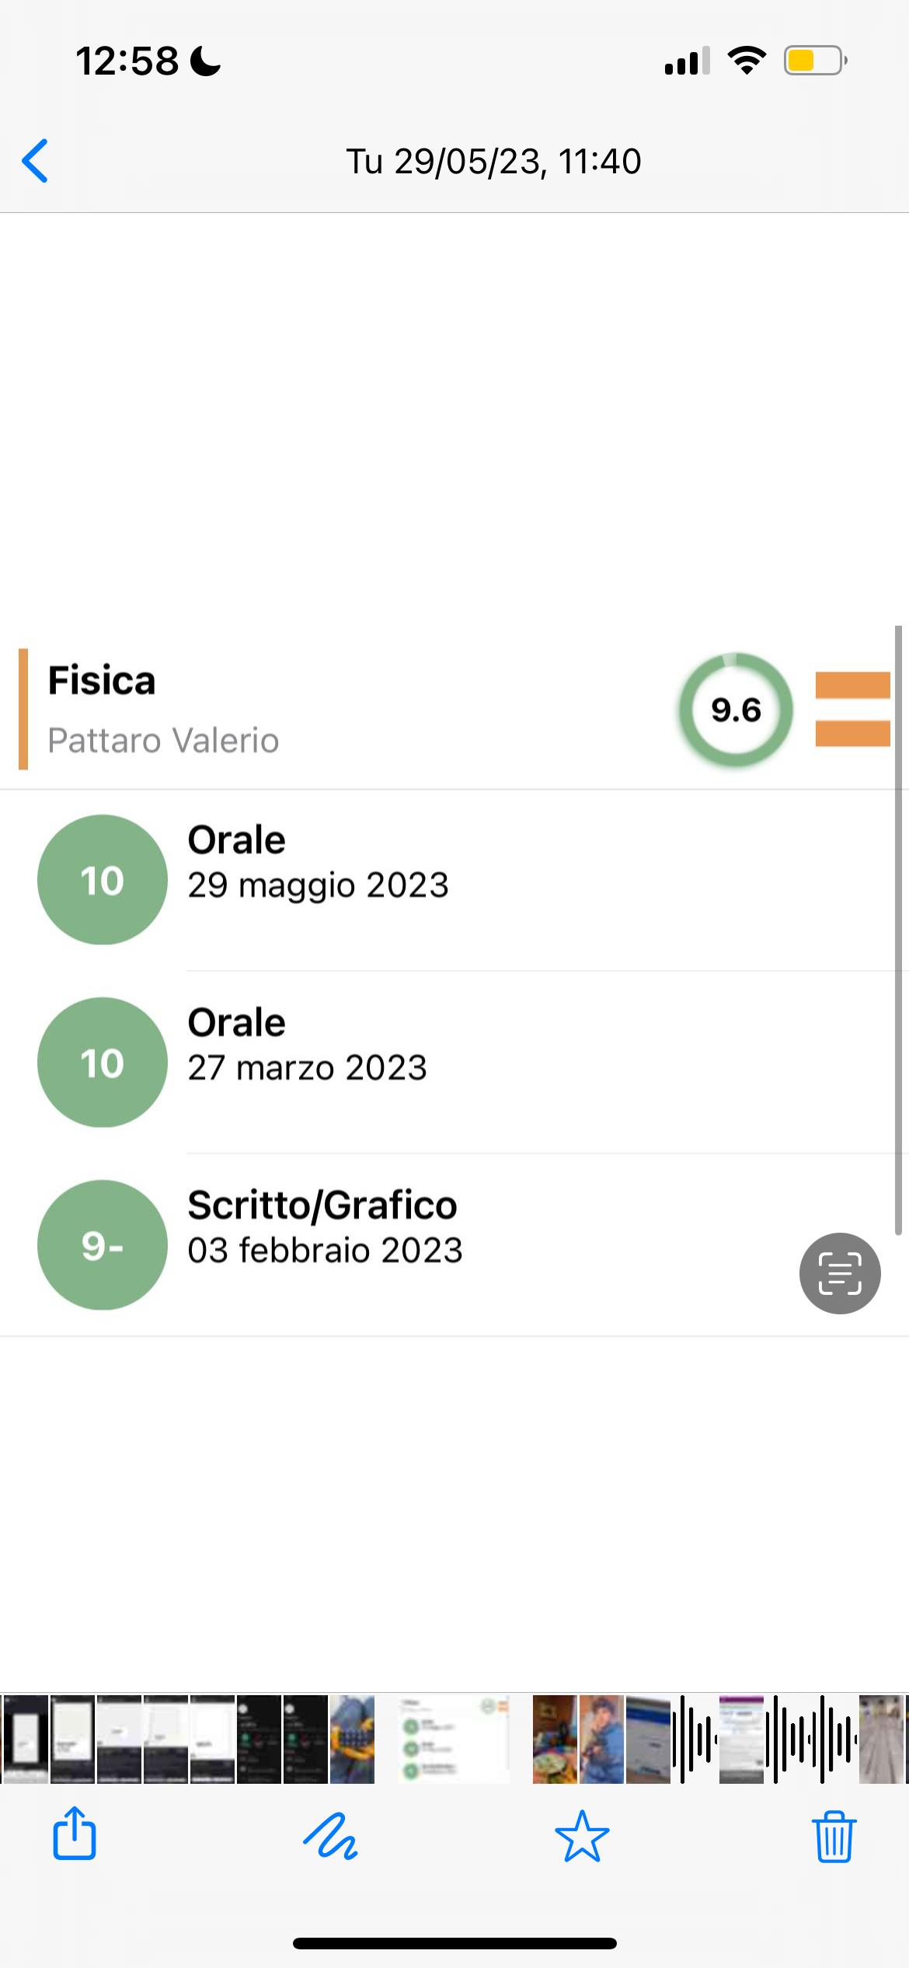Activate the live text scan button
This screenshot has height=1968, width=909.
(840, 1273)
